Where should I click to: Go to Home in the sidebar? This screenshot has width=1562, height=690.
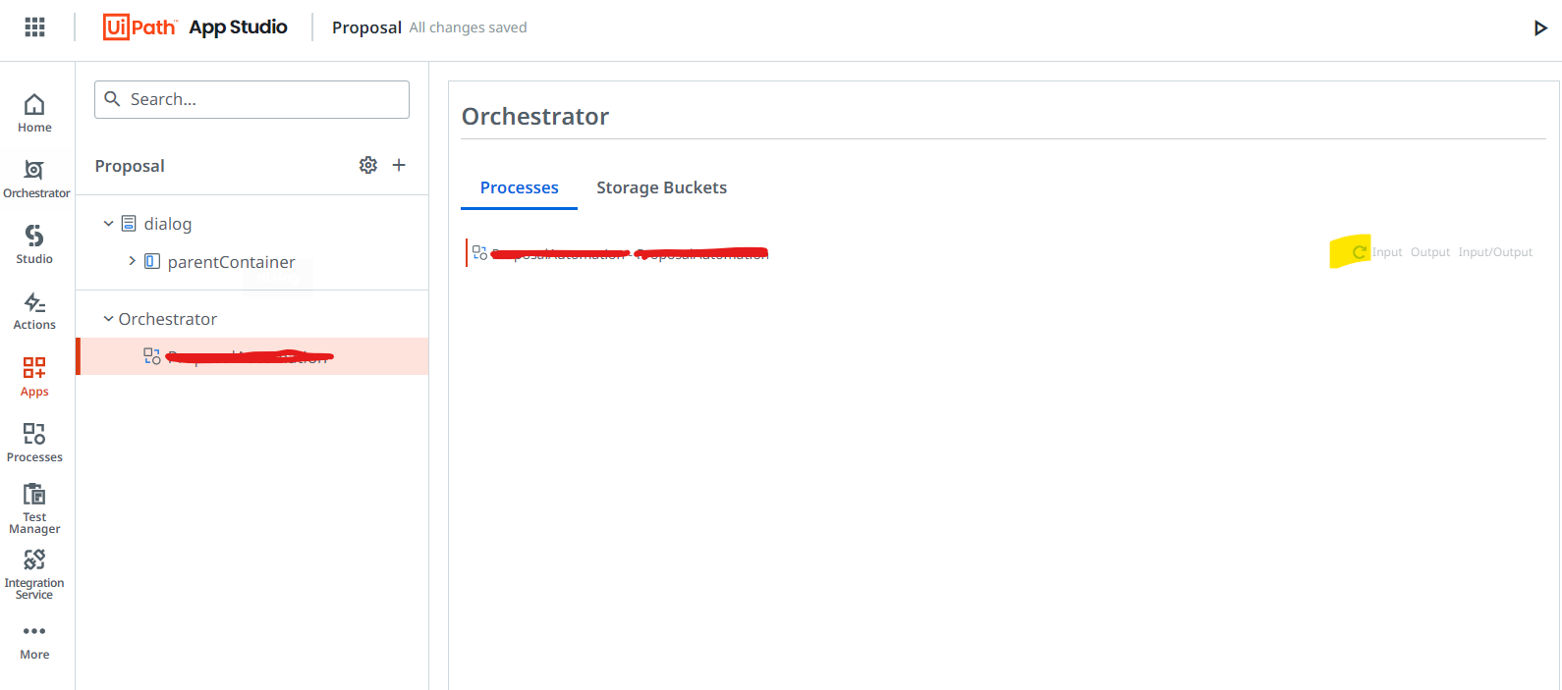coord(34,113)
